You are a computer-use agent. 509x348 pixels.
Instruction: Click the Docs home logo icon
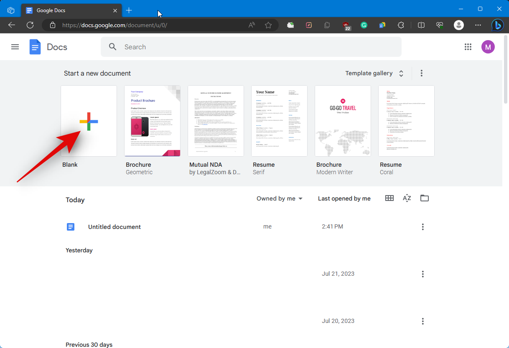(35, 47)
